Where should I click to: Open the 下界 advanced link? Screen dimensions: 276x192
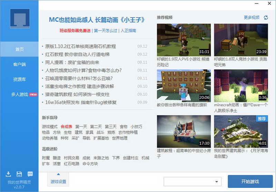point(116,158)
